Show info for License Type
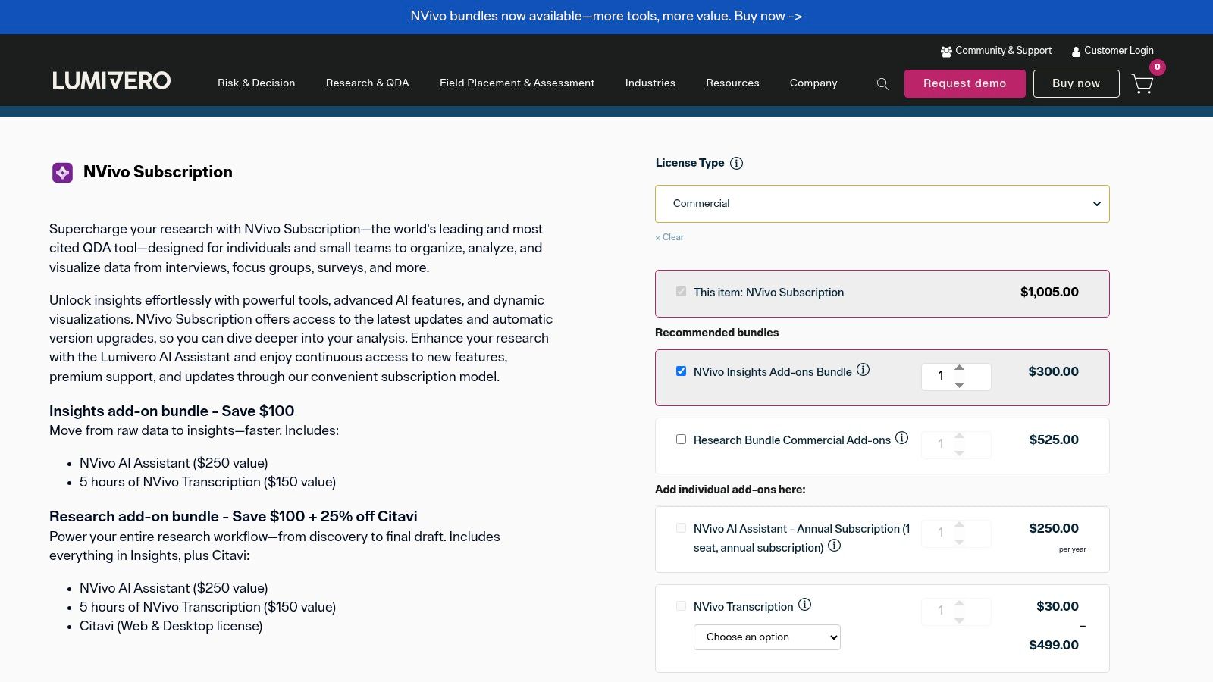The height and width of the screenshot is (682, 1213). (x=736, y=164)
